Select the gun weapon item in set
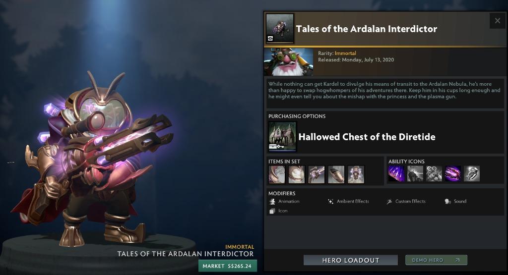Viewport: 508px width, 275px height. (x=316, y=174)
